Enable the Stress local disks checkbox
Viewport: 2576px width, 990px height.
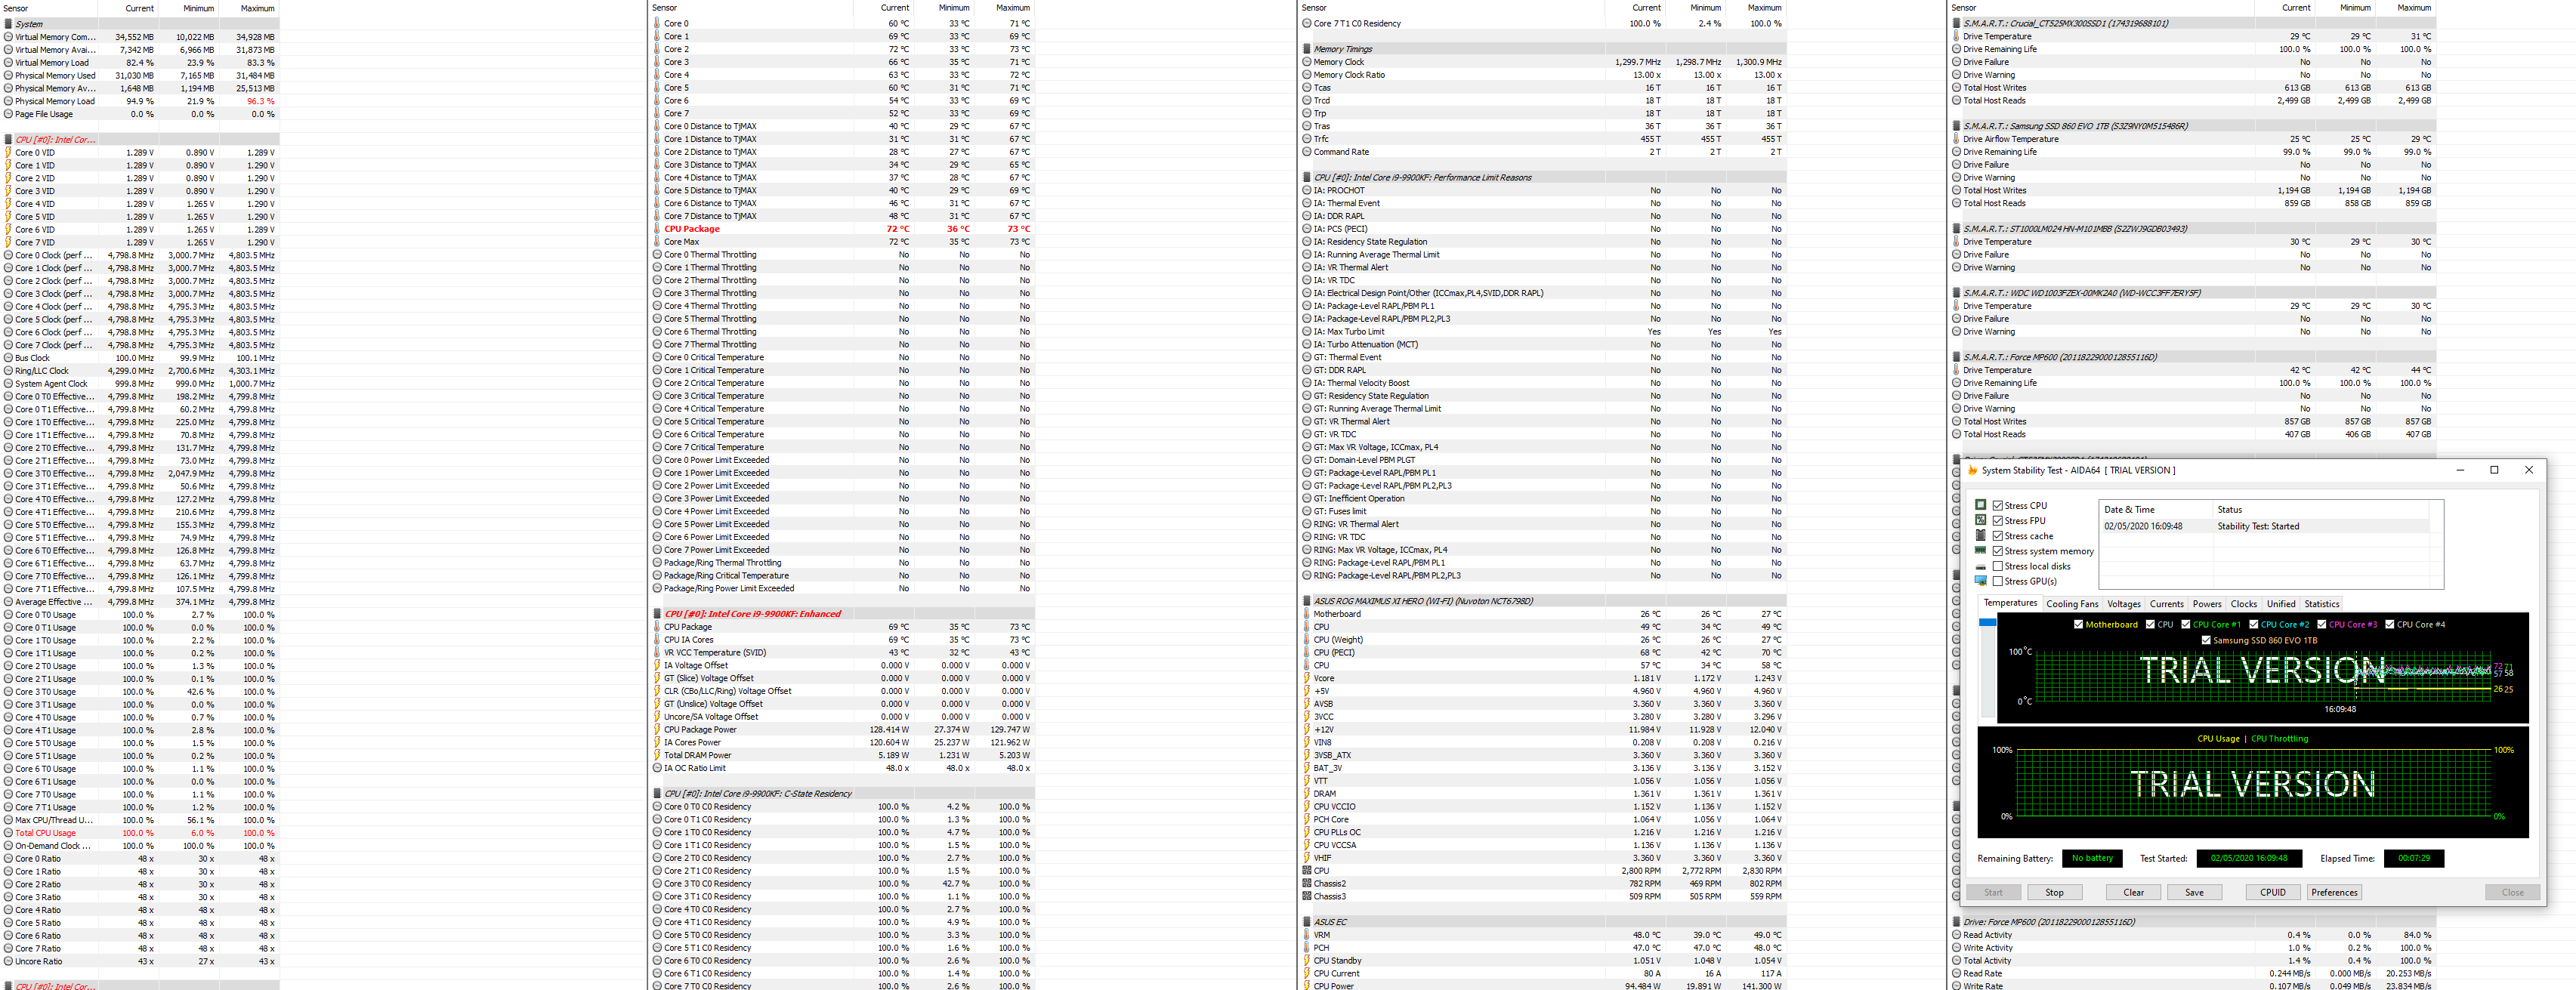pos(1997,566)
